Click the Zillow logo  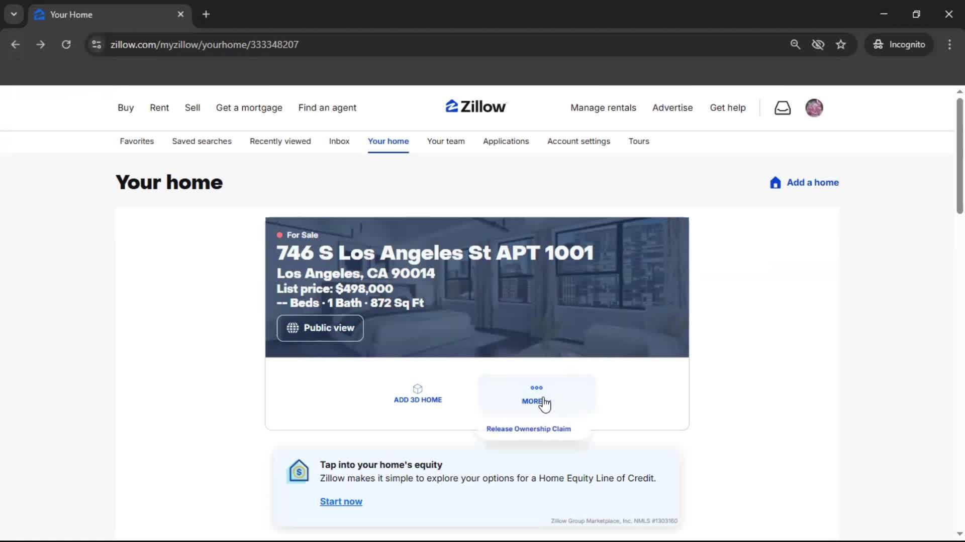[x=475, y=106]
